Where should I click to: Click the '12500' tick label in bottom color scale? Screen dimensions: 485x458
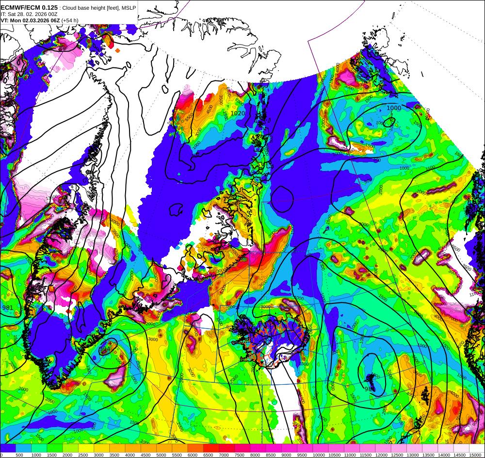click(397, 455)
